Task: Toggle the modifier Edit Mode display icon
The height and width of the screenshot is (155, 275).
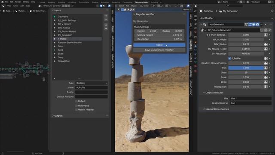Action: tap(250, 25)
